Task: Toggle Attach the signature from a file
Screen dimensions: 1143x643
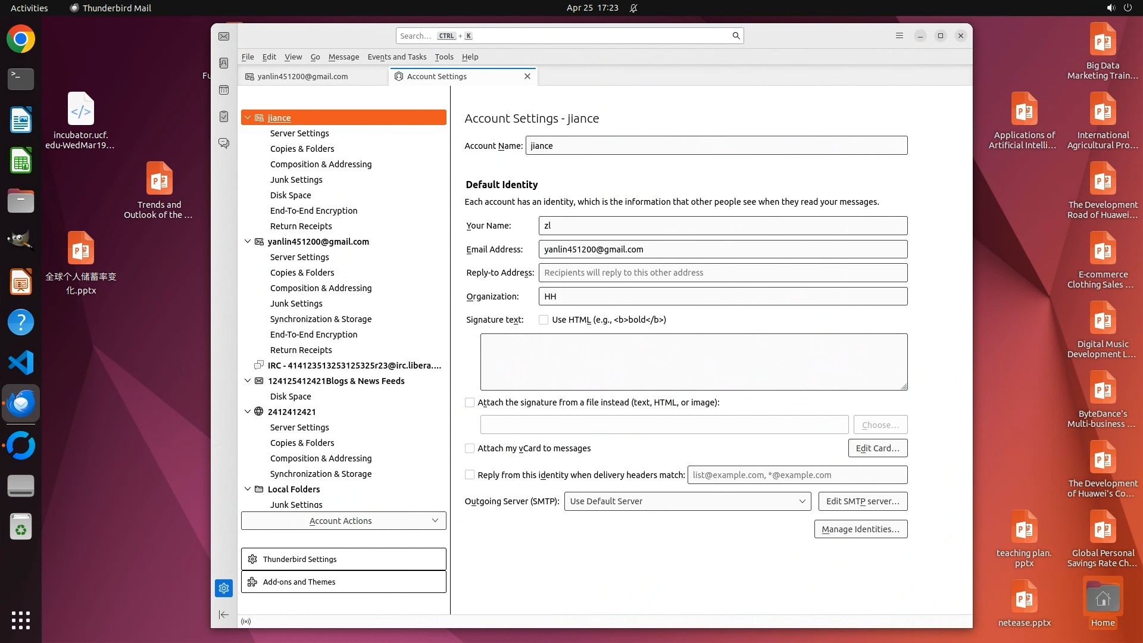Action: coord(470,402)
